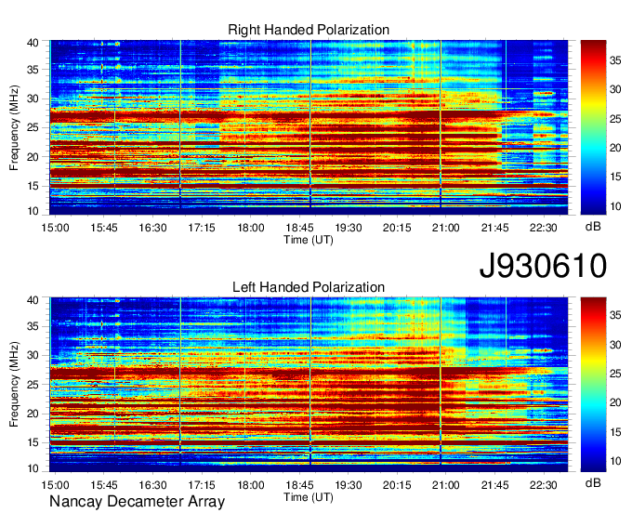This screenshot has width=632, height=513.
Task: Click the 18:00 time tick of Right Handed plot
Action: click(251, 228)
